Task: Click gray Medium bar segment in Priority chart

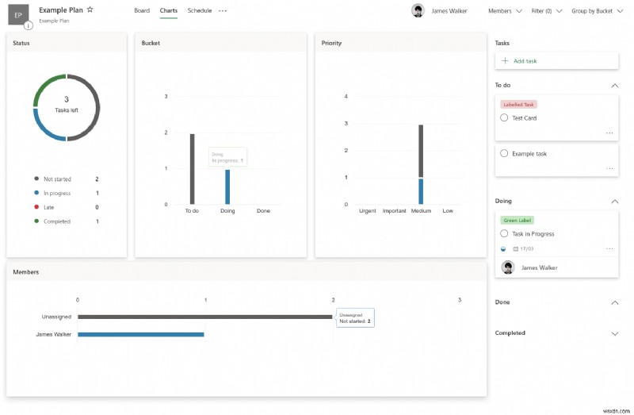Action: [421, 151]
